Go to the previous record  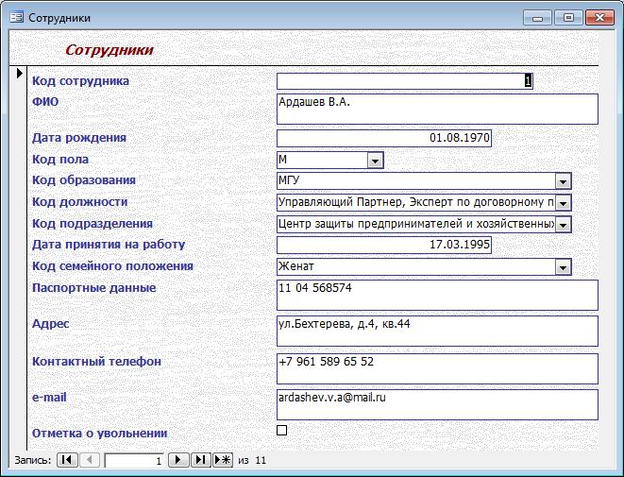pyautogui.click(x=90, y=460)
